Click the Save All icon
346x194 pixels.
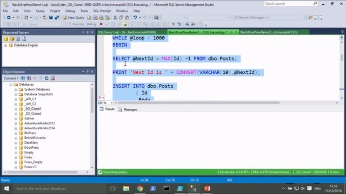click(x=57, y=17)
